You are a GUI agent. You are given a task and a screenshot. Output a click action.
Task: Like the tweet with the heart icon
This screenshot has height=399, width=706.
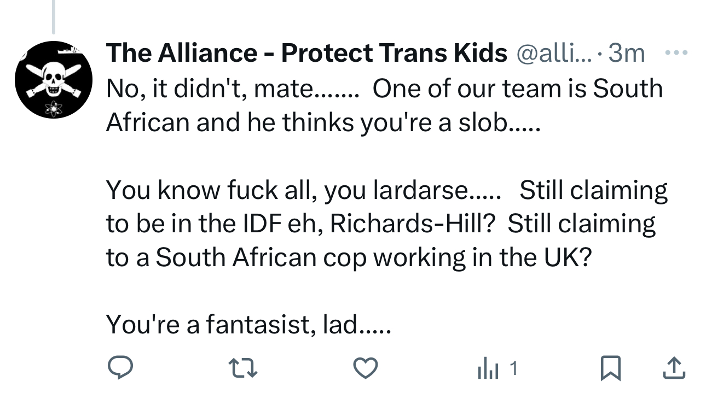[x=365, y=369]
